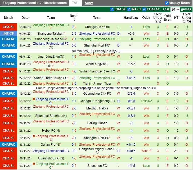Click the 2-2 result on 01/04/23
The image size is (193, 170).
pos(74,33)
